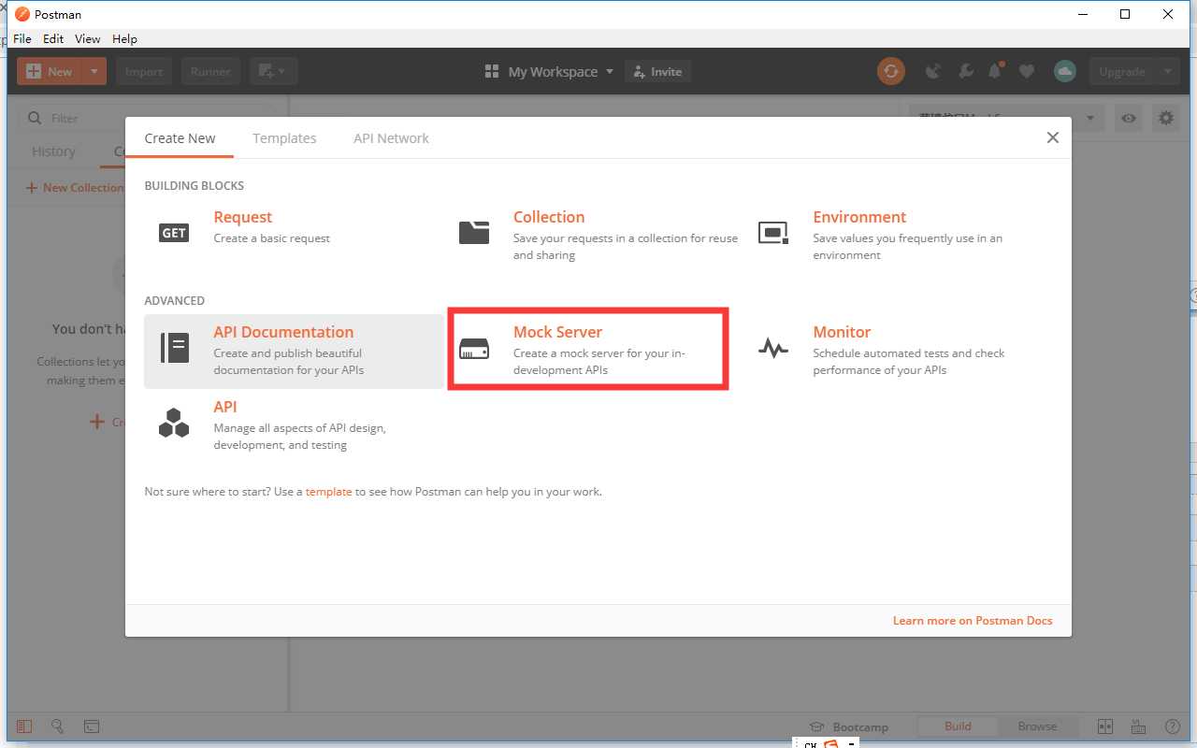Click the orange New button

pos(50,71)
